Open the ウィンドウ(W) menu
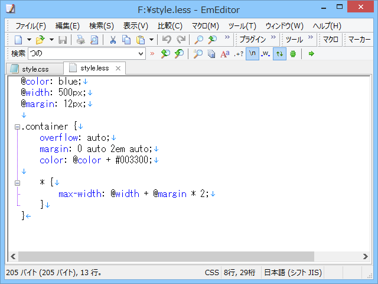 coord(284,26)
